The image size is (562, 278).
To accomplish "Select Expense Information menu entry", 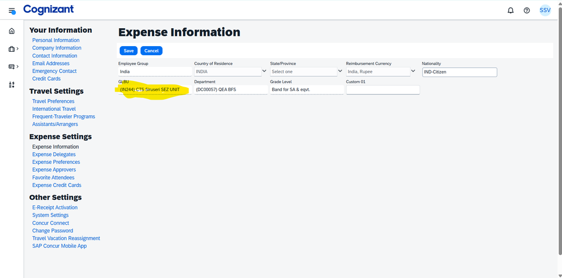I will click(56, 147).
